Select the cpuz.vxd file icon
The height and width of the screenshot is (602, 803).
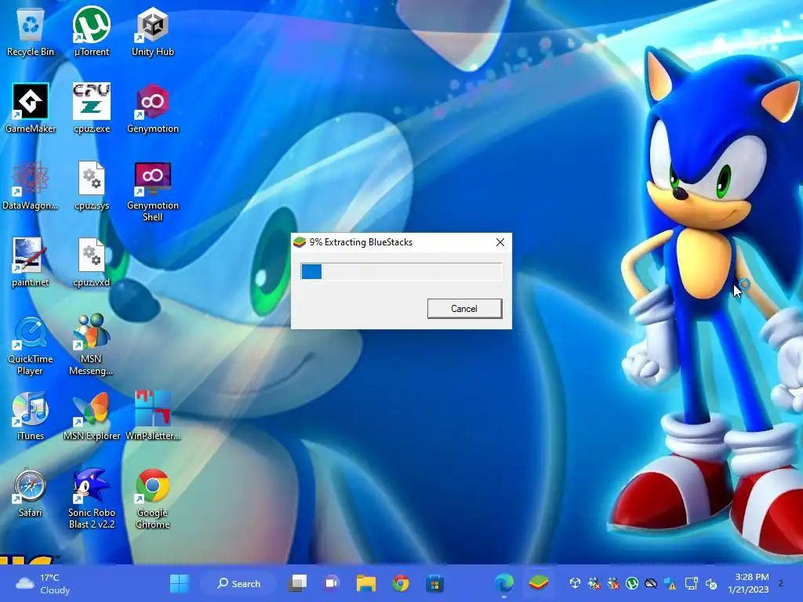[x=92, y=262]
